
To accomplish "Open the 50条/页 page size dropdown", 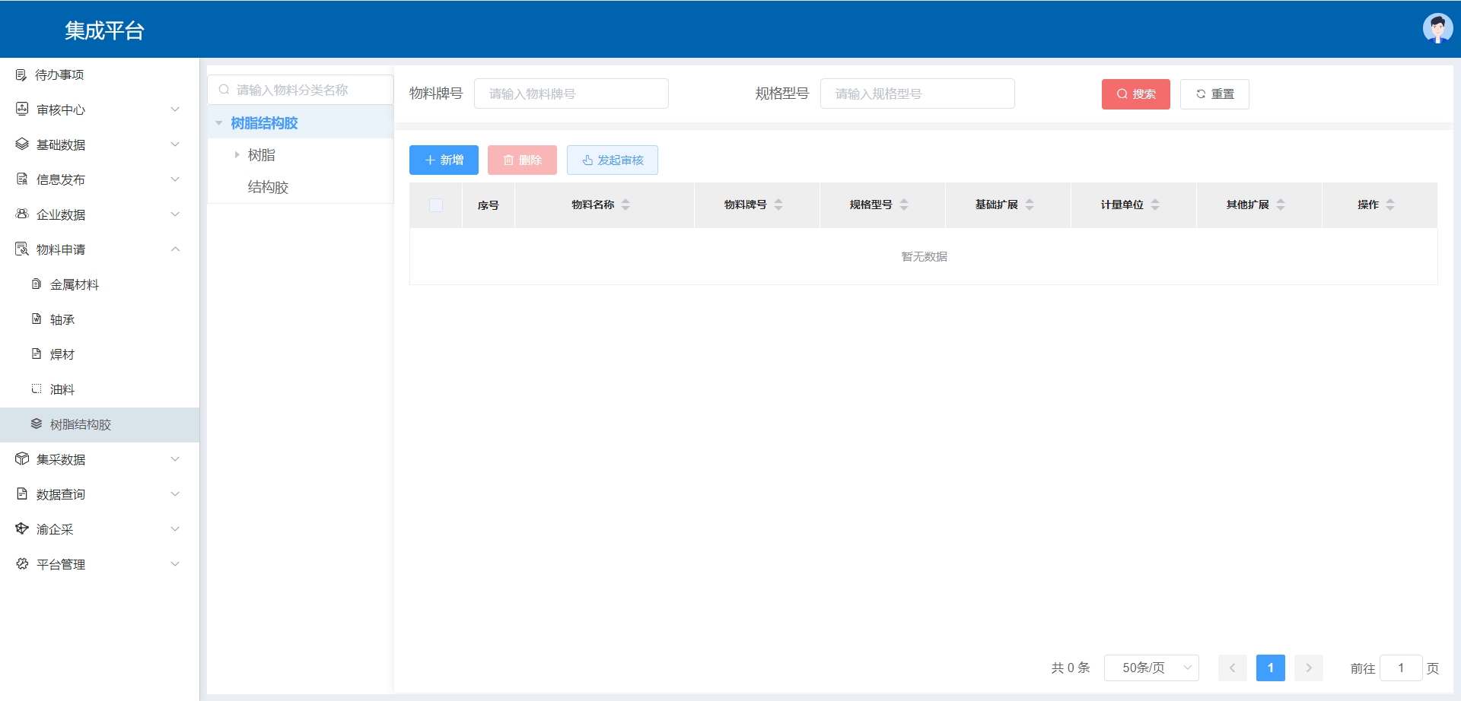I will tap(1151, 668).
